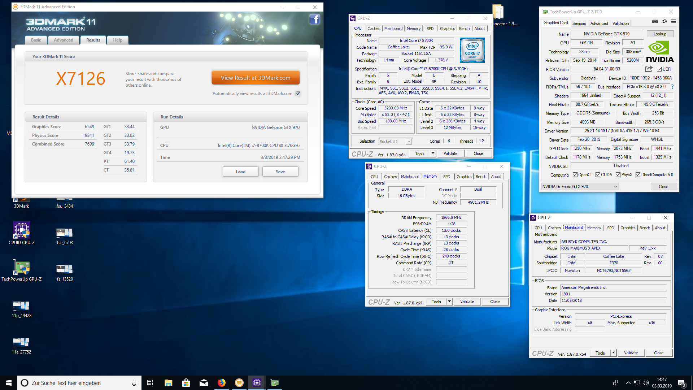The image size is (693, 390).
Task: Toggle UEFI checkbox in GPU-Z
Action: [659, 69]
